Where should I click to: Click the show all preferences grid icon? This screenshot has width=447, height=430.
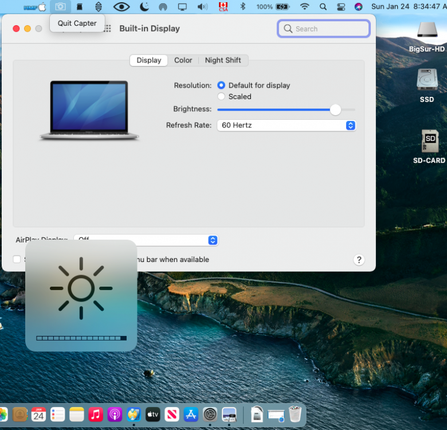point(108,29)
